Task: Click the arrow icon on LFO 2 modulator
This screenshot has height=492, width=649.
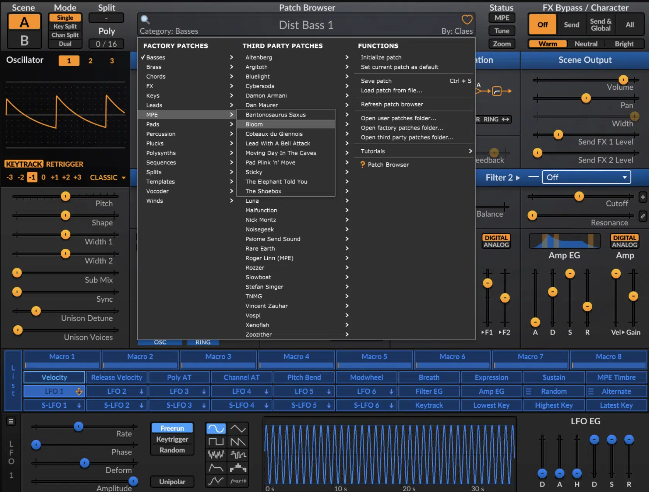Action: point(141,391)
